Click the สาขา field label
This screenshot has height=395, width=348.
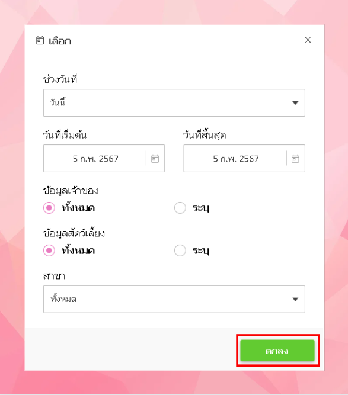[54, 276]
